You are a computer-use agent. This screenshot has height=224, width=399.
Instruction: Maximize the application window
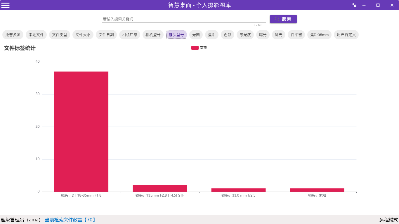click(378, 5)
